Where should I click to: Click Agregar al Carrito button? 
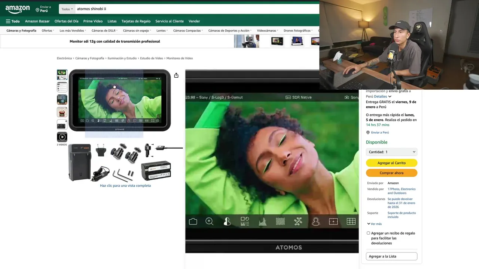(391, 163)
